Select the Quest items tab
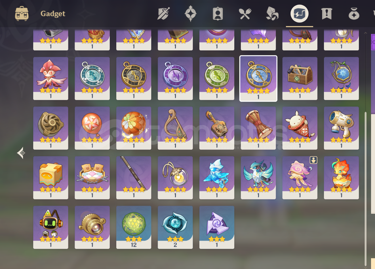The height and width of the screenshot is (269, 375). pyautogui.click(x=326, y=14)
